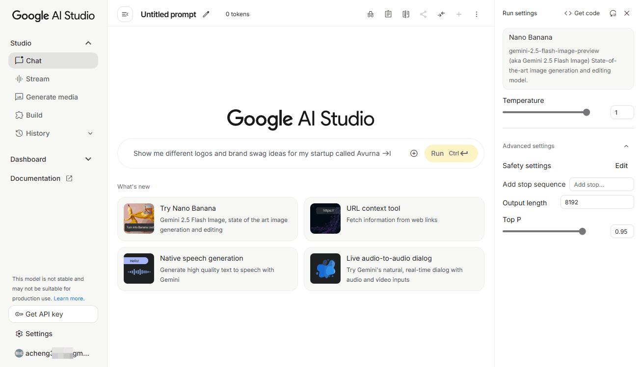Expand the History chevron
Image resolution: width=641 pixels, height=367 pixels.
click(x=90, y=133)
